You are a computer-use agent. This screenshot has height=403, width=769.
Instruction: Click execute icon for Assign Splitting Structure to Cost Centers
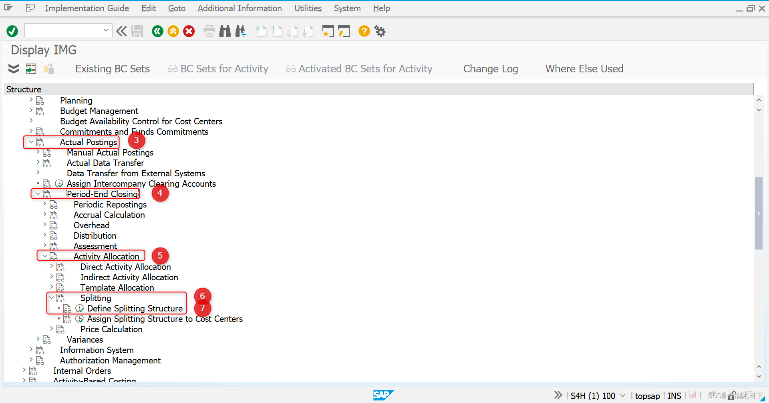(80, 319)
